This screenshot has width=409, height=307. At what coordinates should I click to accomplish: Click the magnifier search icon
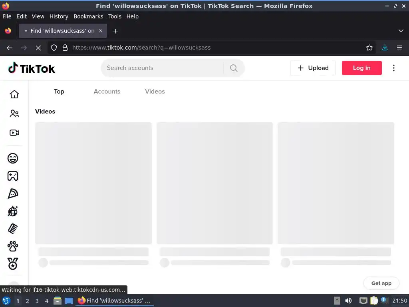click(x=234, y=68)
